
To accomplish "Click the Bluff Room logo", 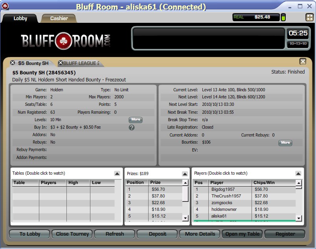I will (x=66, y=41).
